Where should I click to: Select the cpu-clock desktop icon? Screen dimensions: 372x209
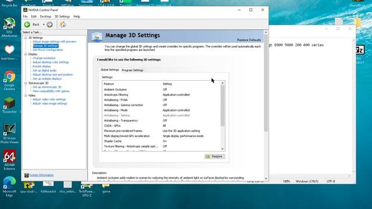coord(28,187)
